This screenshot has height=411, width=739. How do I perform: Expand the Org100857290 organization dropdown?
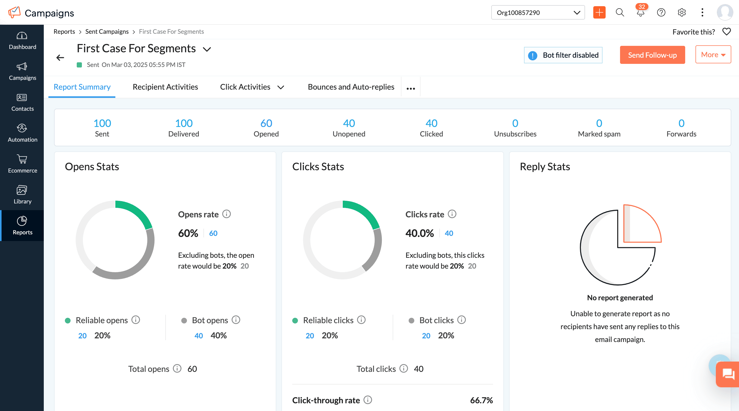tap(538, 13)
